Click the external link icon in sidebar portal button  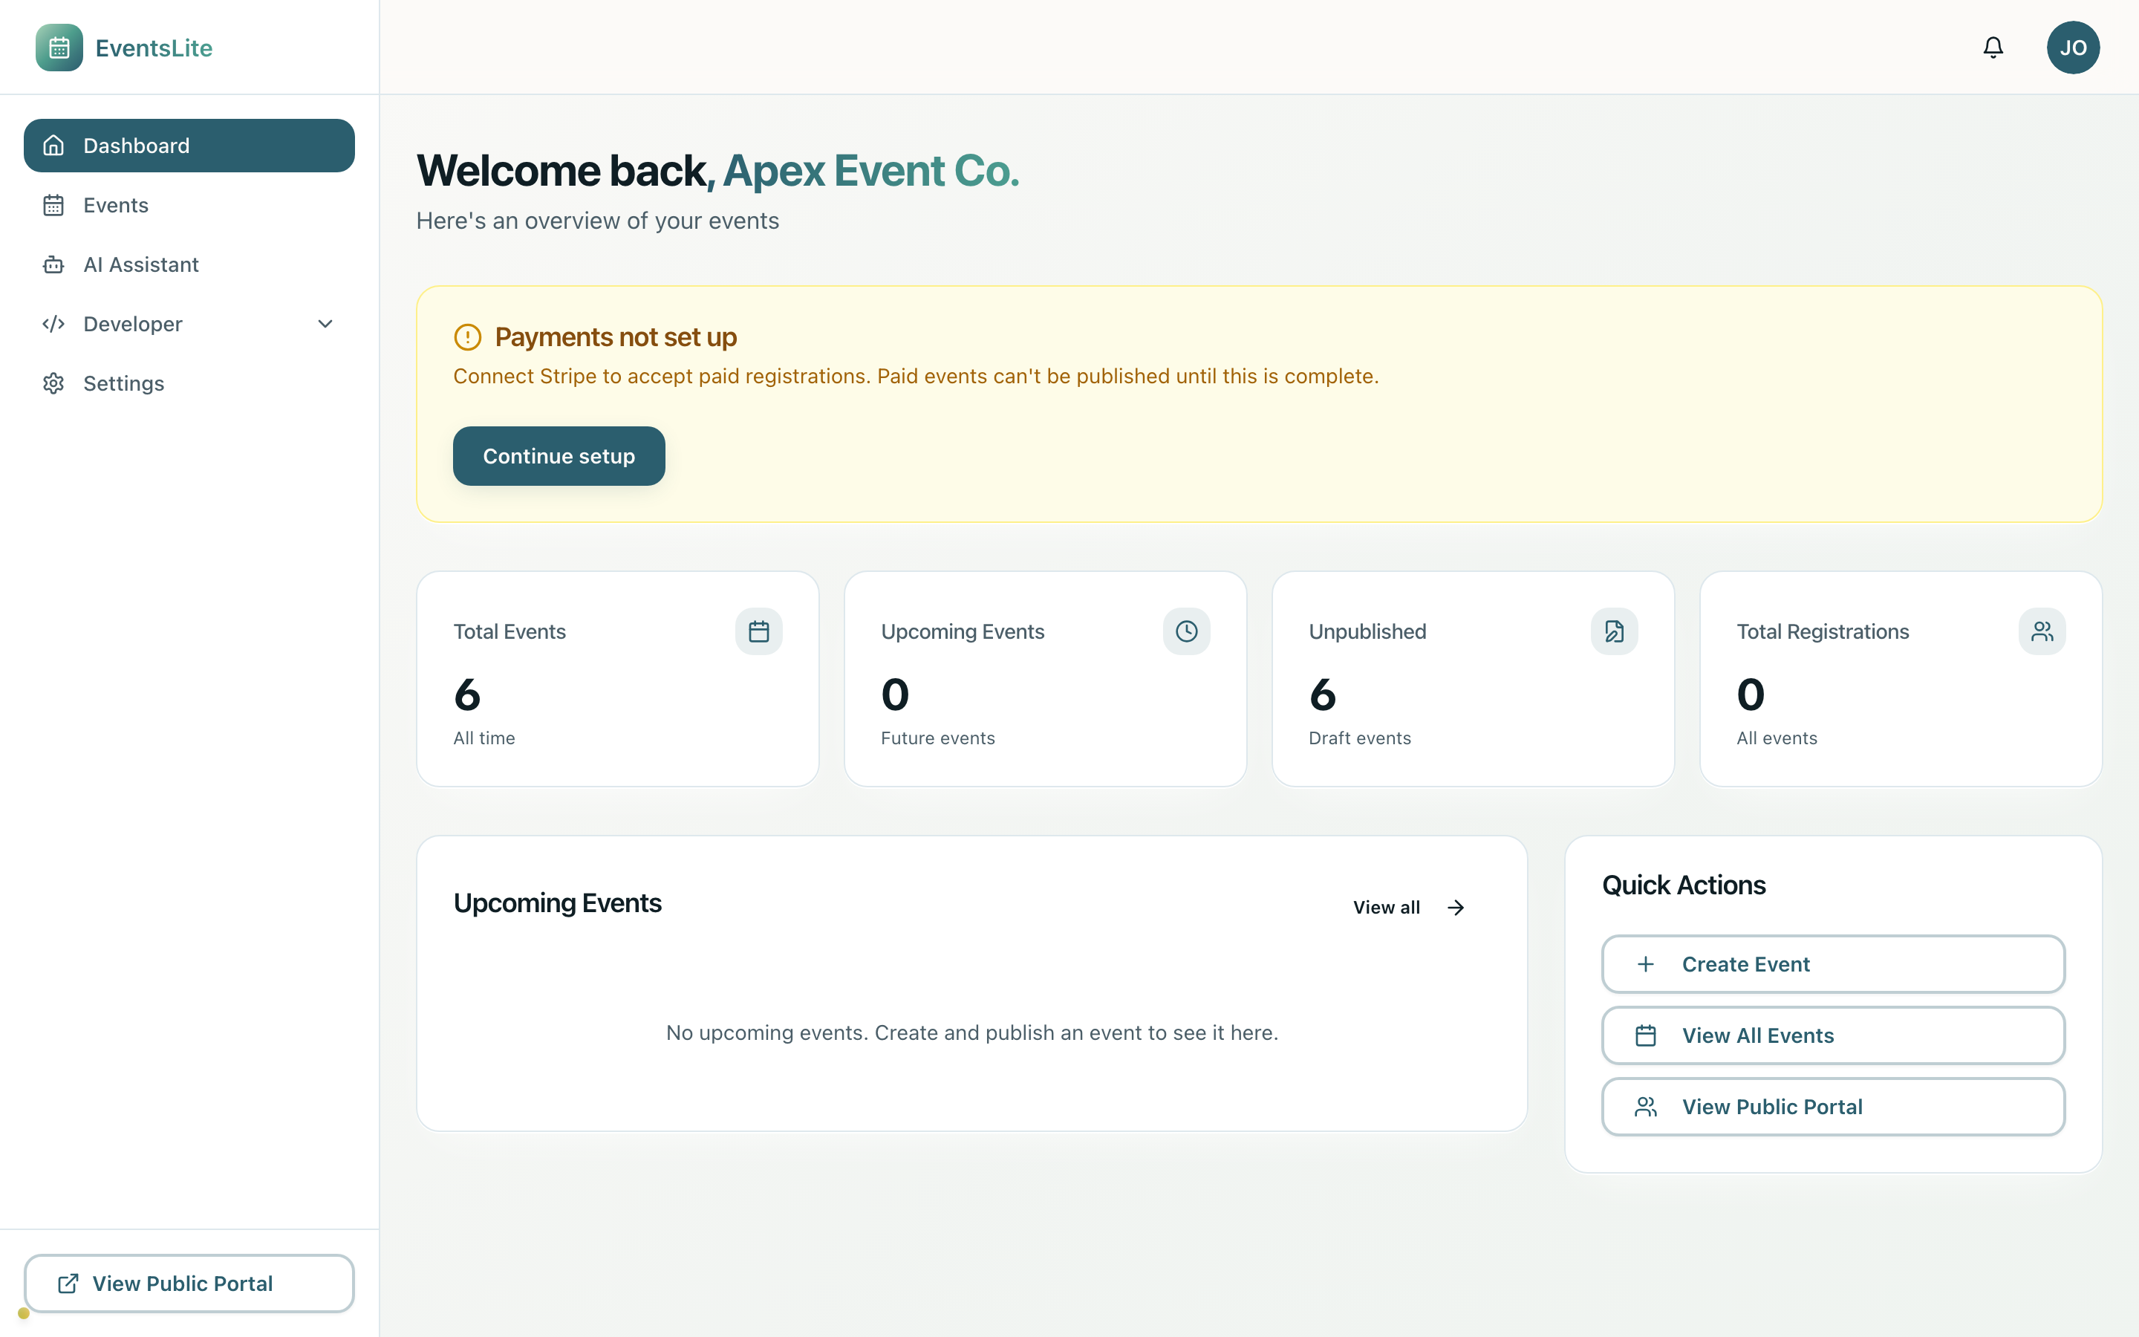point(68,1284)
